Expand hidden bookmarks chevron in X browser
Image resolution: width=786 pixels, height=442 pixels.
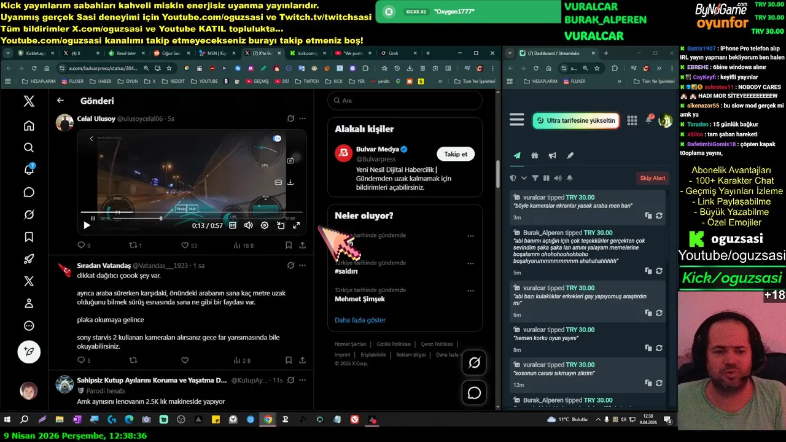coord(440,81)
